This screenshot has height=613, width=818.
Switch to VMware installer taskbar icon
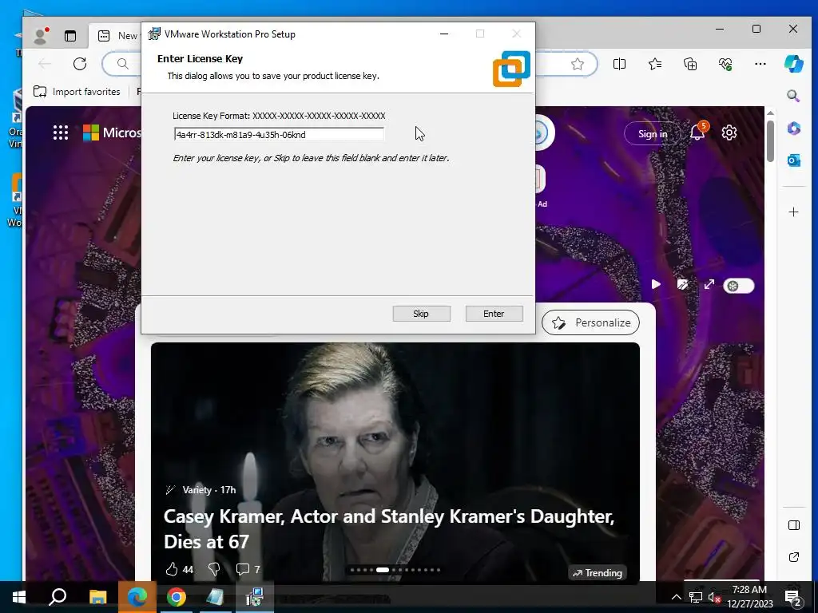point(255,597)
